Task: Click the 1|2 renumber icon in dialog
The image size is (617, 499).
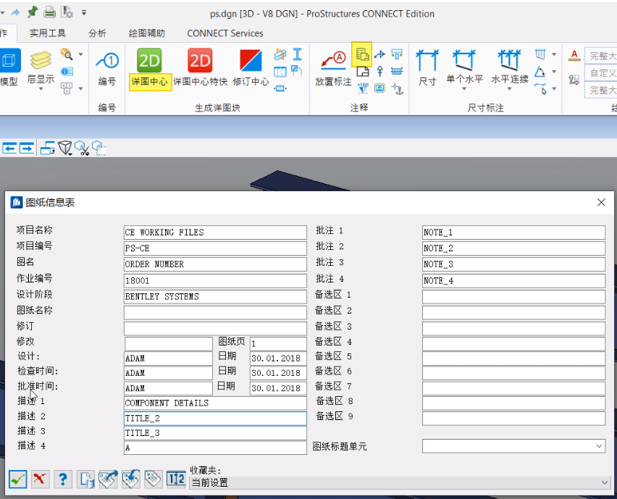Action: [x=176, y=479]
